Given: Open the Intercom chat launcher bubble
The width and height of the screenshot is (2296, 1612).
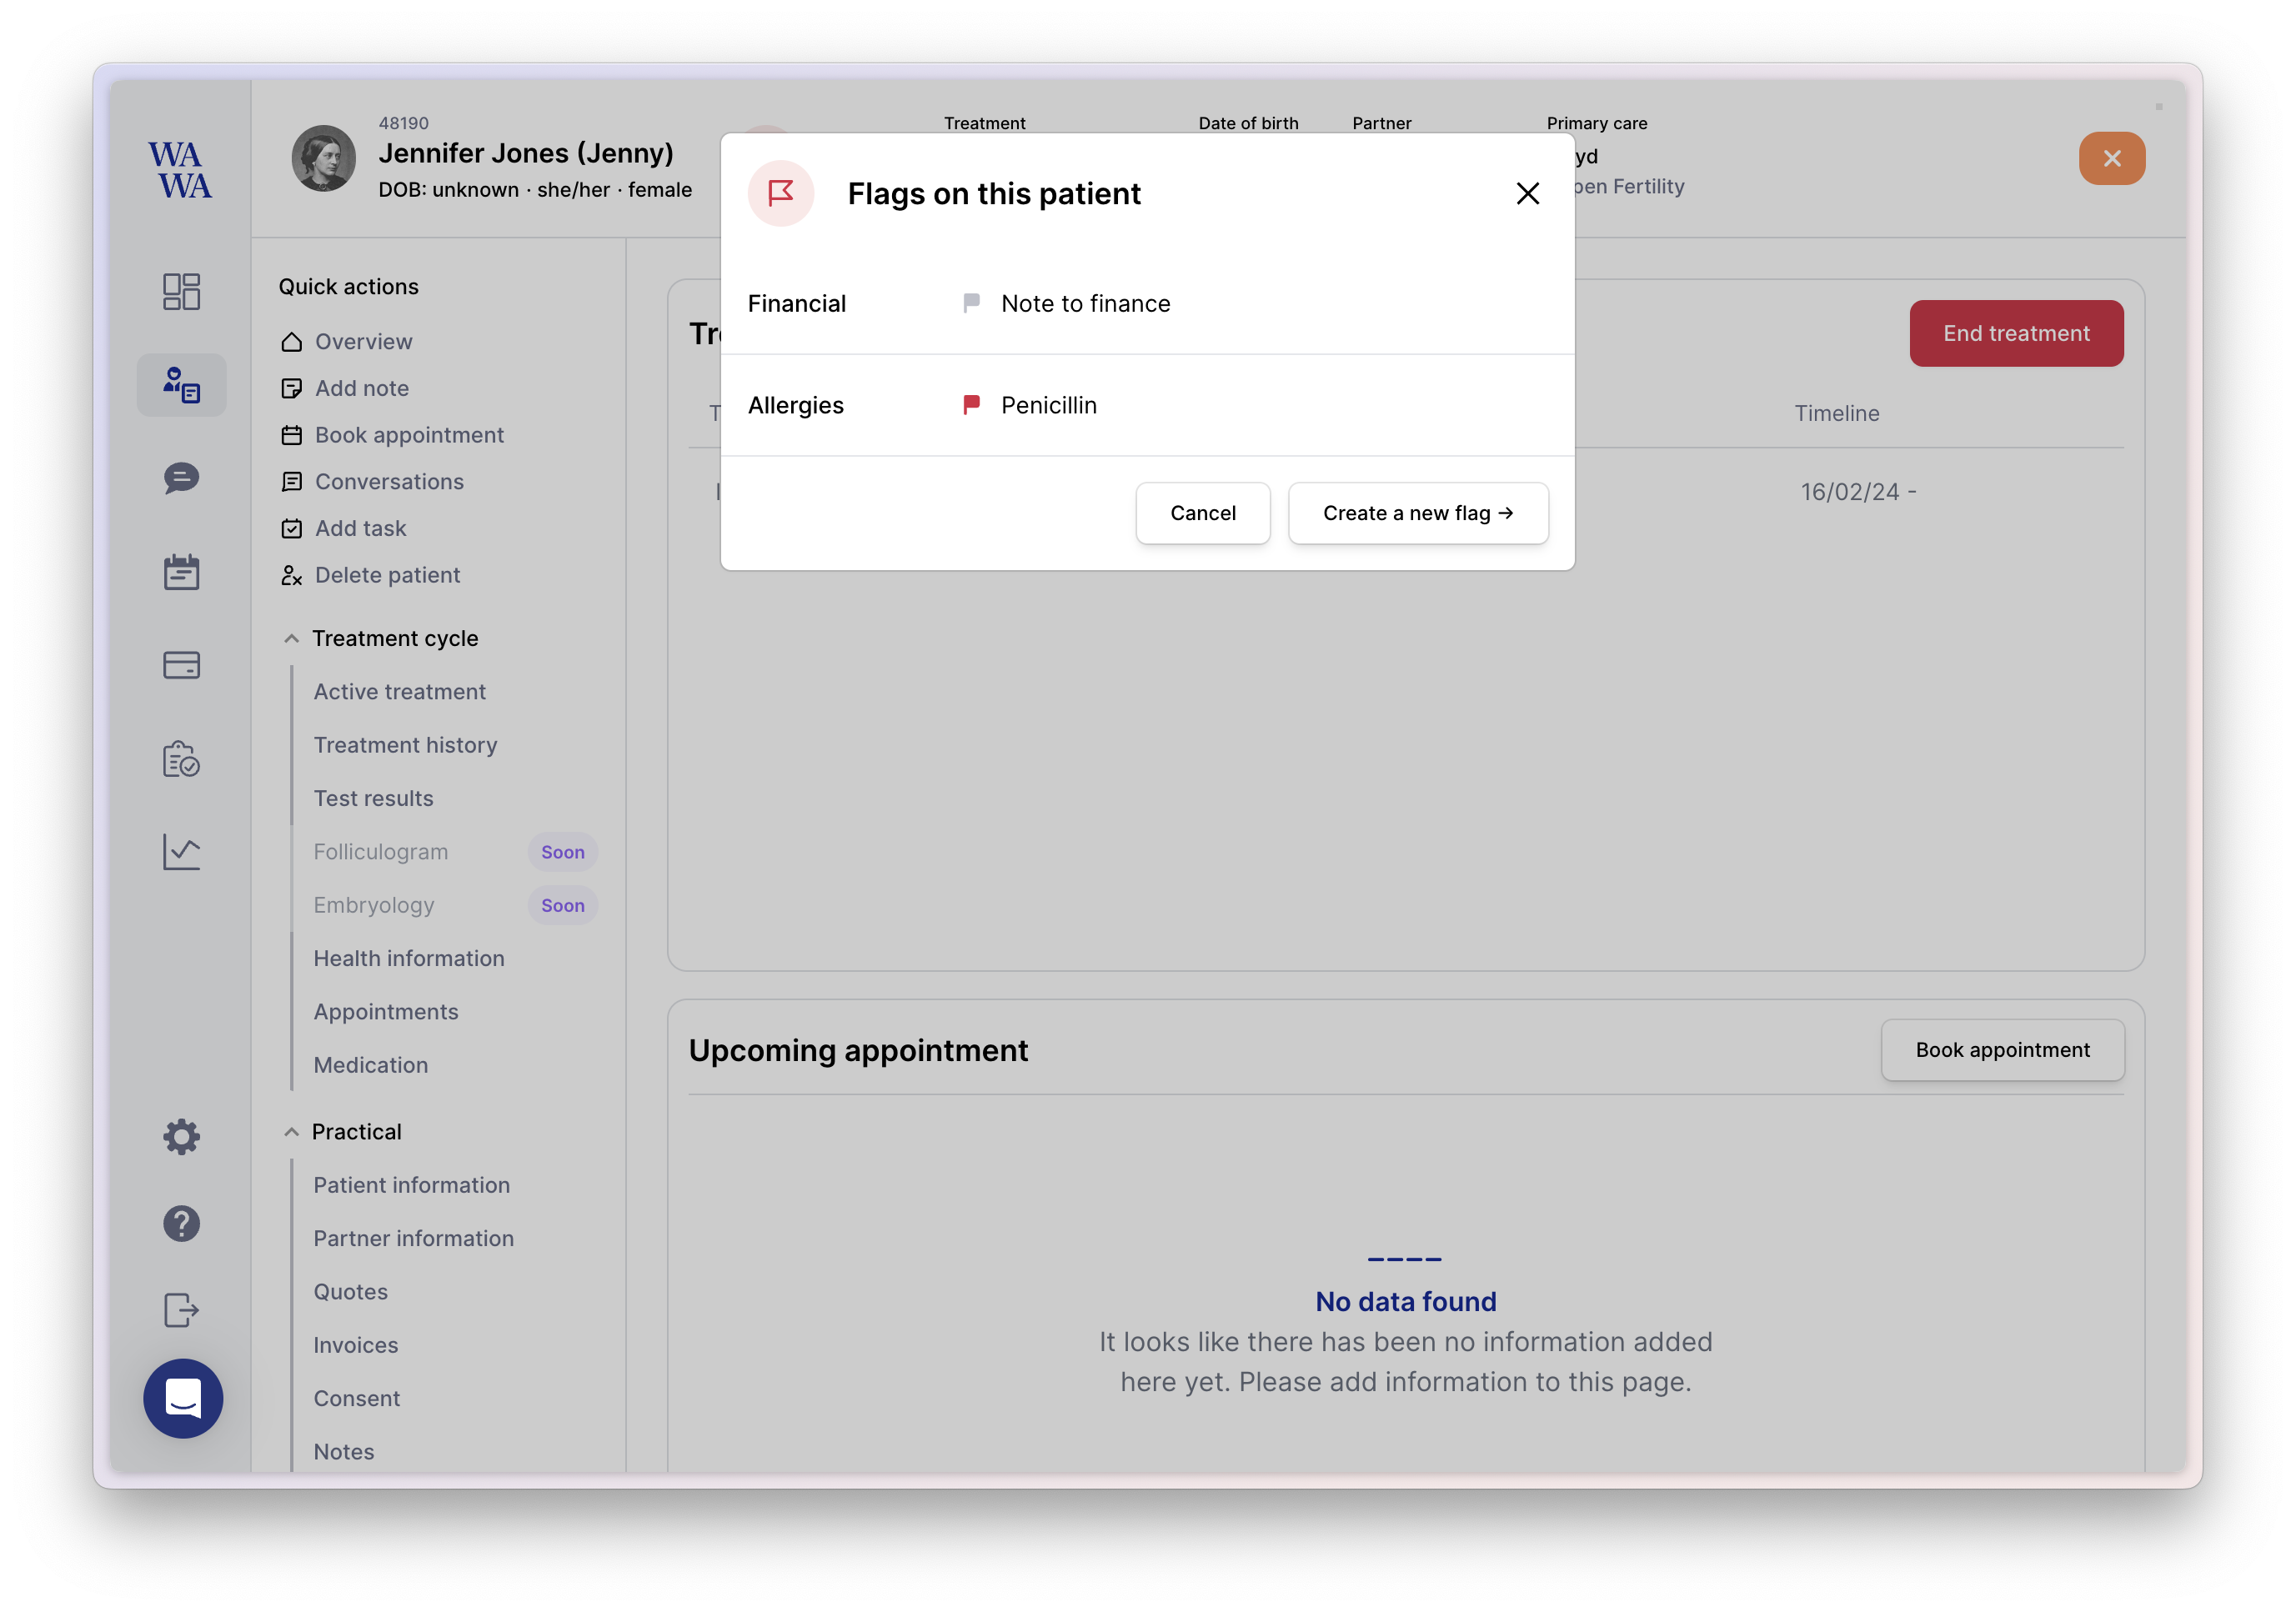Looking at the screenshot, I should [x=183, y=1398].
